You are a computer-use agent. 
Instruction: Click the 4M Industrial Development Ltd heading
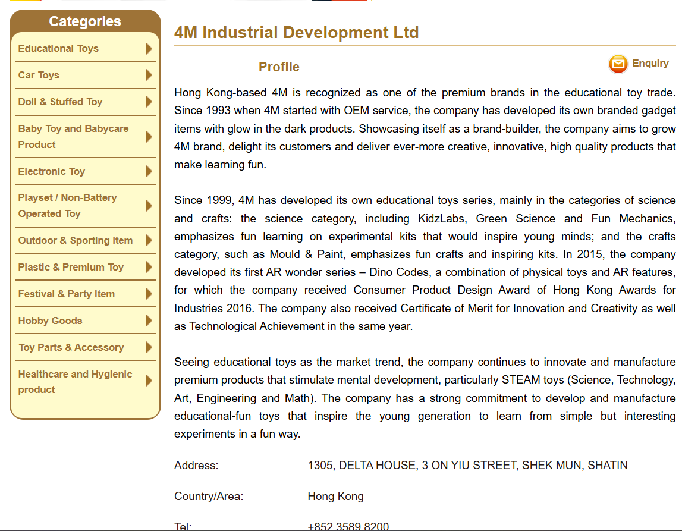(x=297, y=33)
